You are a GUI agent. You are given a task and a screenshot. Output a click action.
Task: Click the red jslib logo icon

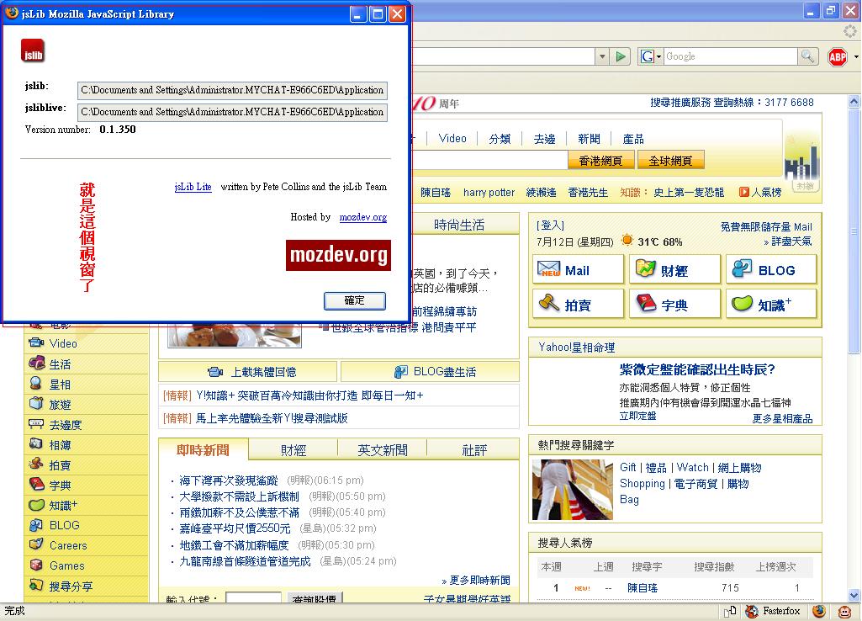[x=33, y=51]
